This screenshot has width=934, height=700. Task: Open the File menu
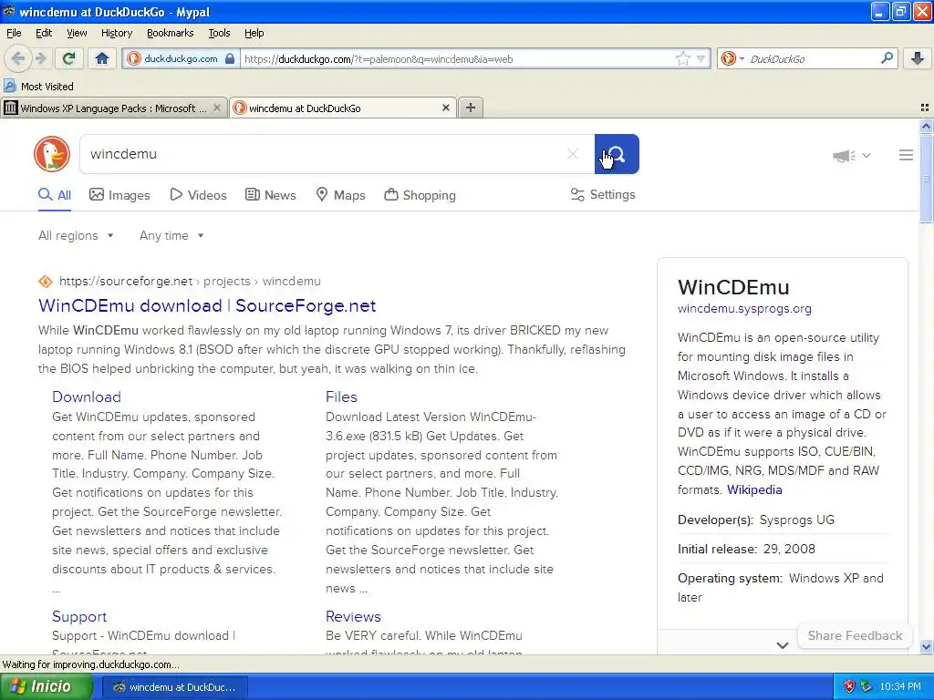click(x=14, y=33)
